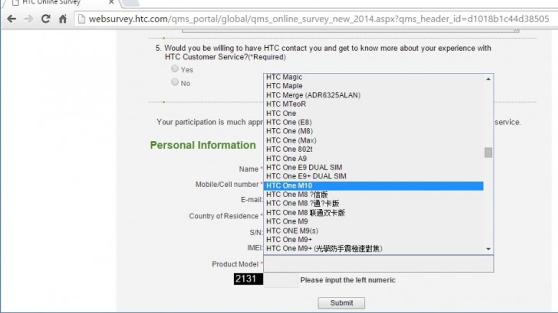
Task: Pick the plain HTC One M9+ option
Action: (374, 240)
